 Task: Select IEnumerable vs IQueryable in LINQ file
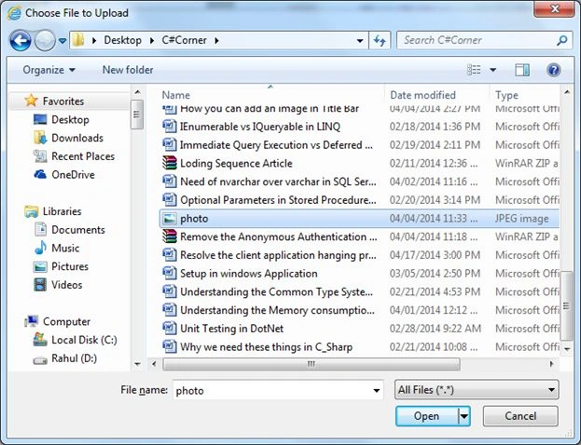tap(260, 127)
